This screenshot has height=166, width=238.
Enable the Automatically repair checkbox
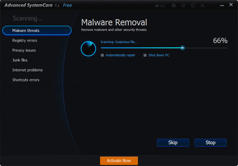pos(102,55)
